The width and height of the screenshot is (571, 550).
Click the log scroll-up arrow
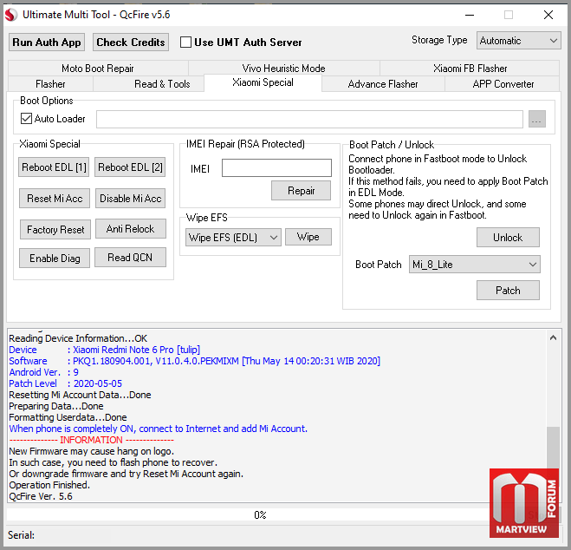pyautogui.click(x=553, y=337)
